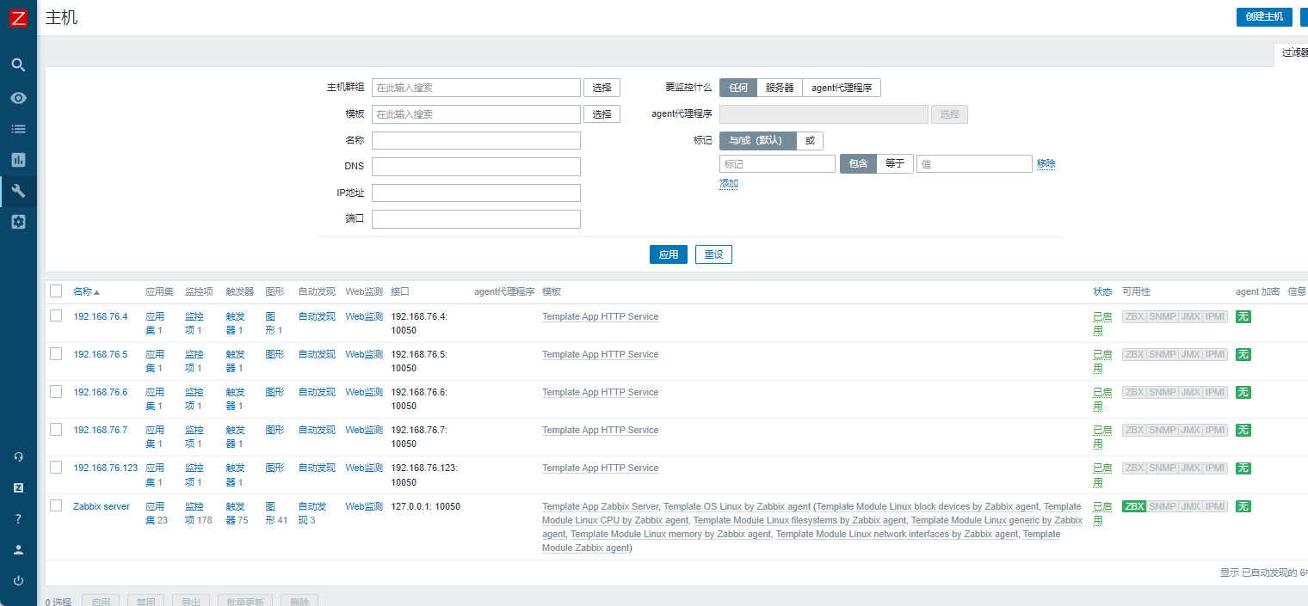Click the Share Z icon in sidebar
The width and height of the screenshot is (1308, 606).
(x=18, y=487)
